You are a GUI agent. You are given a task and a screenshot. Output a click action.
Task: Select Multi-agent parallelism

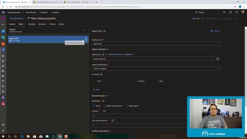pyautogui.click(x=127, y=106)
